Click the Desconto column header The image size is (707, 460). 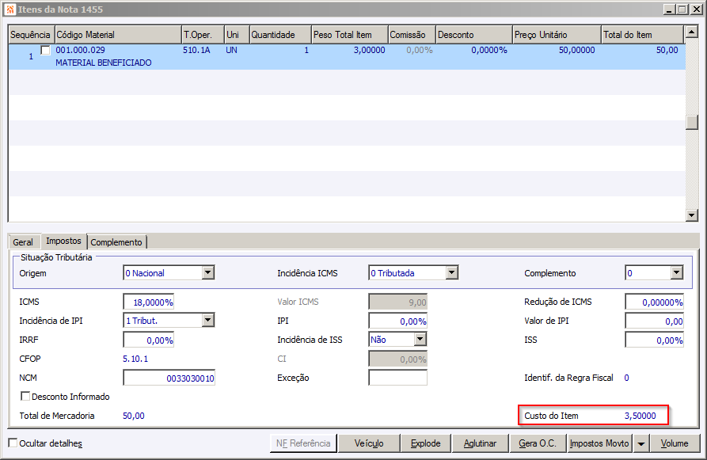pos(474,35)
